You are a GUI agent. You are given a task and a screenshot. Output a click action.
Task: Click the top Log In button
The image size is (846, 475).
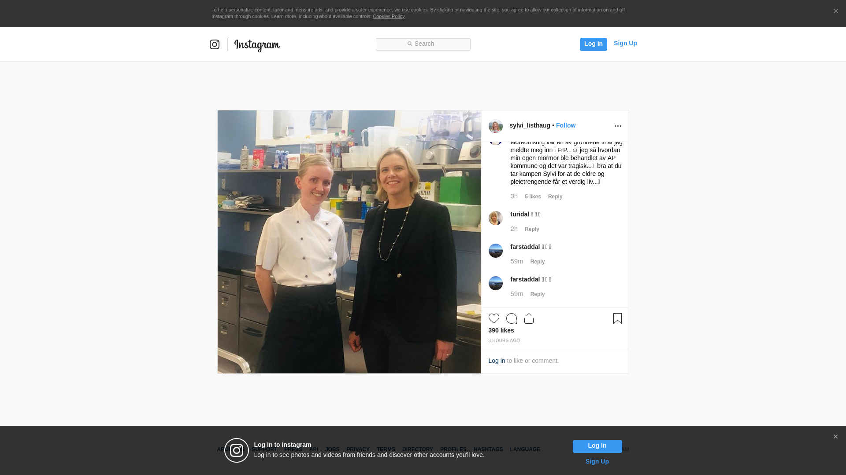point(594,44)
